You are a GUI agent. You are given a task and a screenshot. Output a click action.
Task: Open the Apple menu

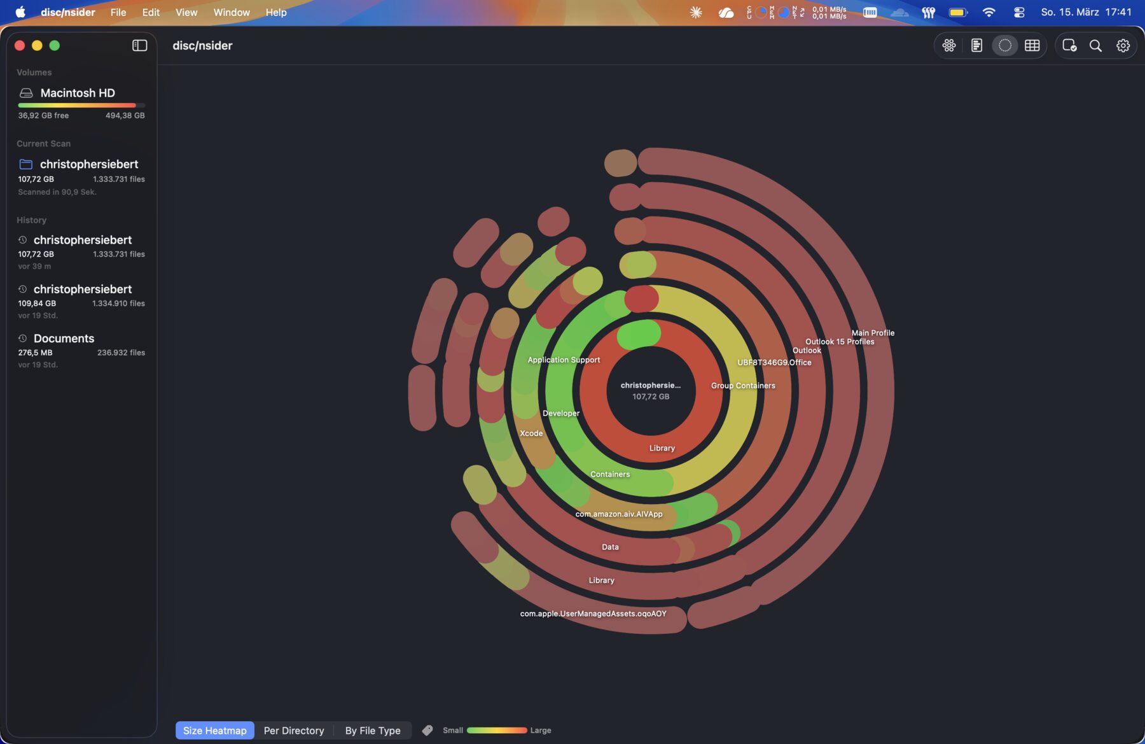[x=20, y=12]
